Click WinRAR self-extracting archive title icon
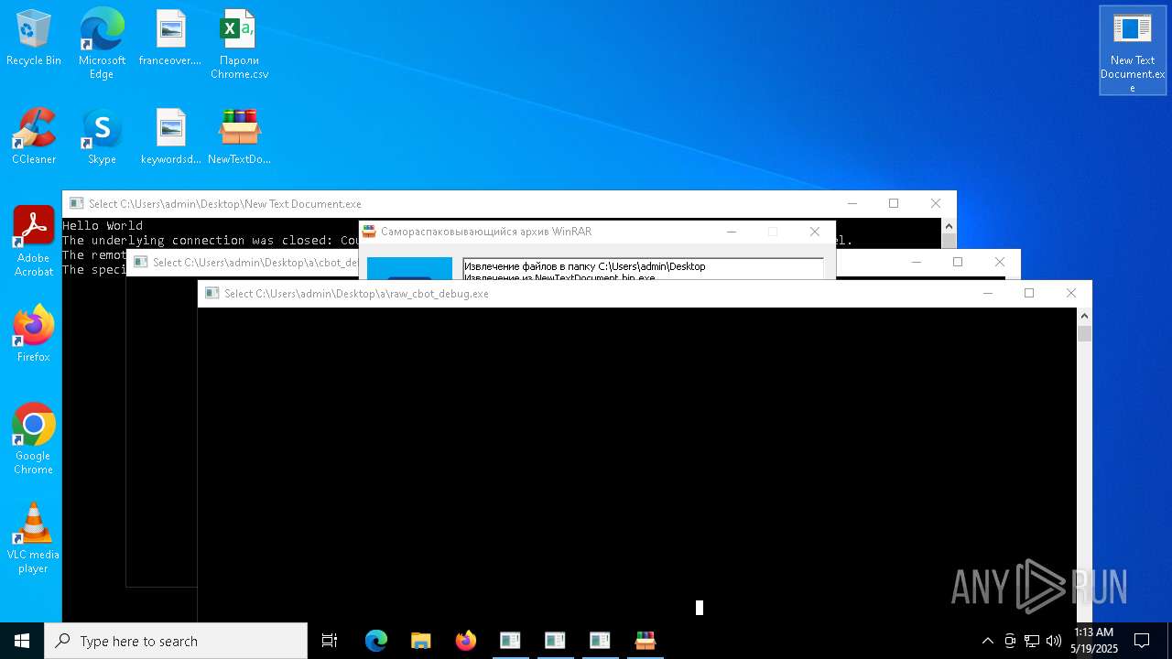Image resolution: width=1172 pixels, height=659 pixels. pyautogui.click(x=369, y=232)
